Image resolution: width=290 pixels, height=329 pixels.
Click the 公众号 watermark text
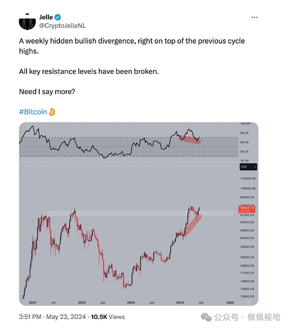coord(227,317)
